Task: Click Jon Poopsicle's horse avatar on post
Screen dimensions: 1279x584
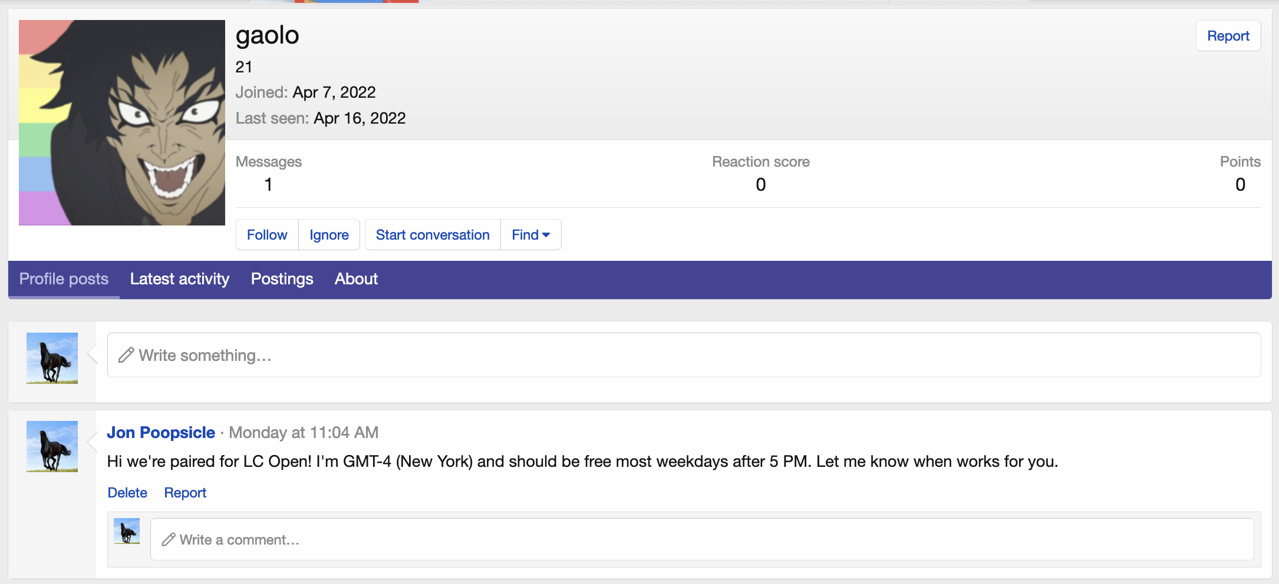Action: pos(52,446)
